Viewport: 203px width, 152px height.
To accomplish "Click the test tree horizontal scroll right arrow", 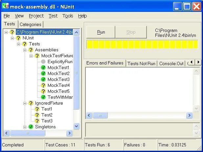I will (69, 133).
